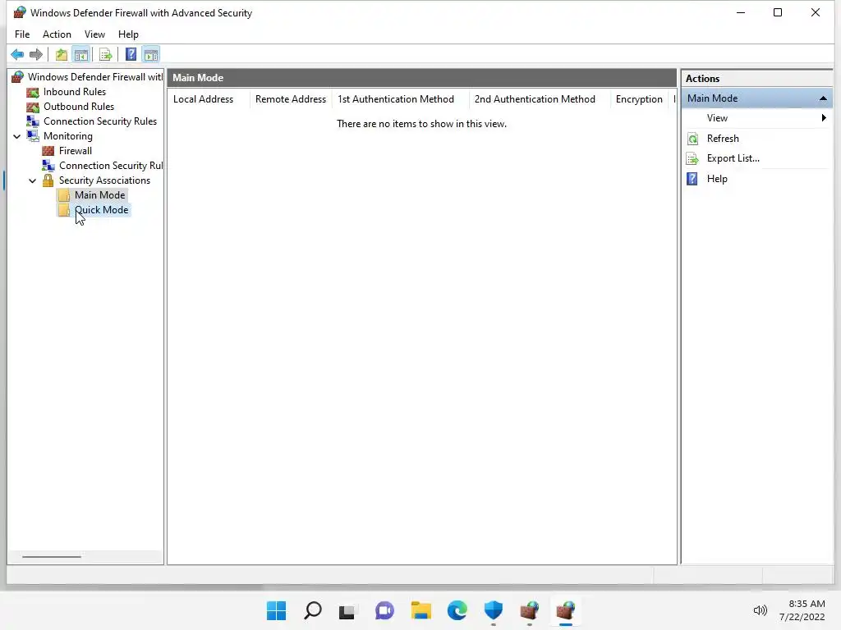Viewport: 841px width, 630px height.
Task: Sort by 2nd Authentication Method column
Action: [x=539, y=99]
